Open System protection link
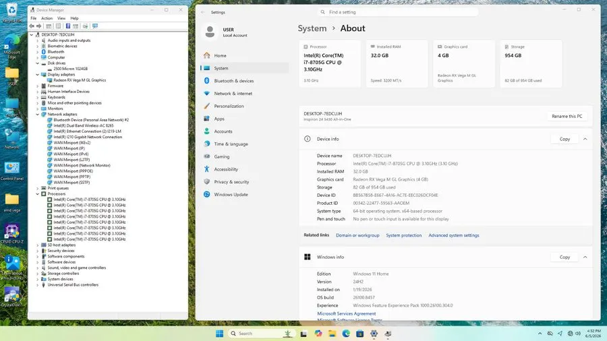 [404, 235]
